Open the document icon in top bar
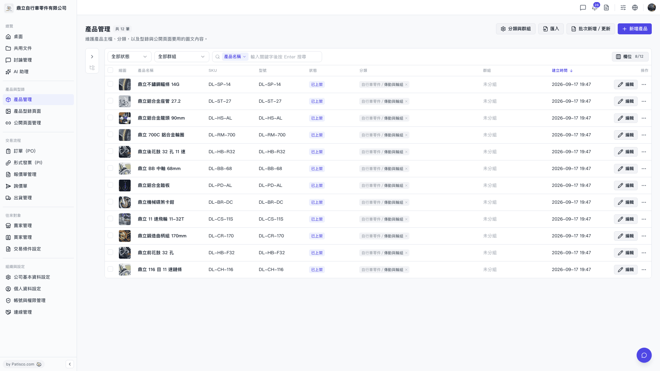 606,8
